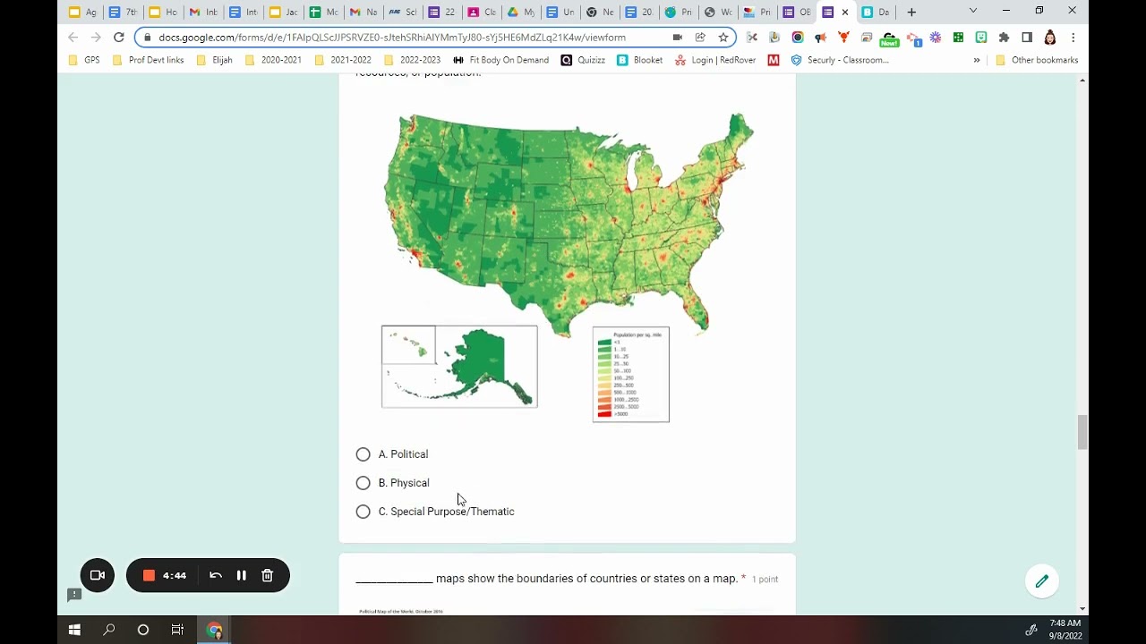Image resolution: width=1146 pixels, height=644 pixels.
Task: Open Task View on the taskbar
Action: pos(177,630)
